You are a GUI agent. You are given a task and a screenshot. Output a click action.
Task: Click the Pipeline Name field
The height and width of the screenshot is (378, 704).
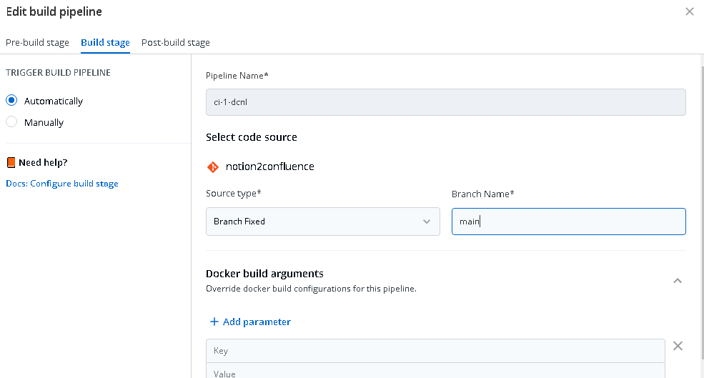tap(445, 102)
